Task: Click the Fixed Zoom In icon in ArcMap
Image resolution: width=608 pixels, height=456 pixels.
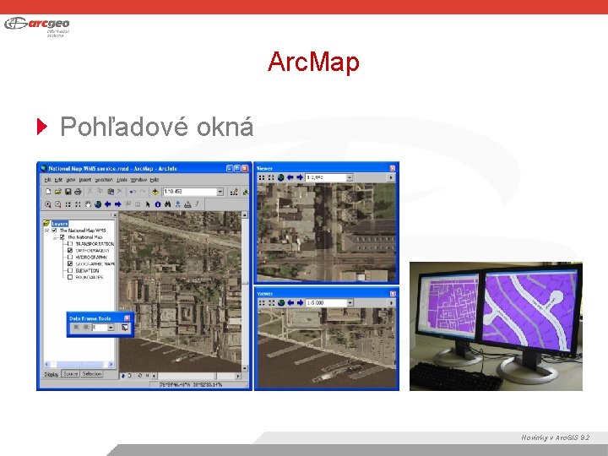Action: (x=68, y=204)
